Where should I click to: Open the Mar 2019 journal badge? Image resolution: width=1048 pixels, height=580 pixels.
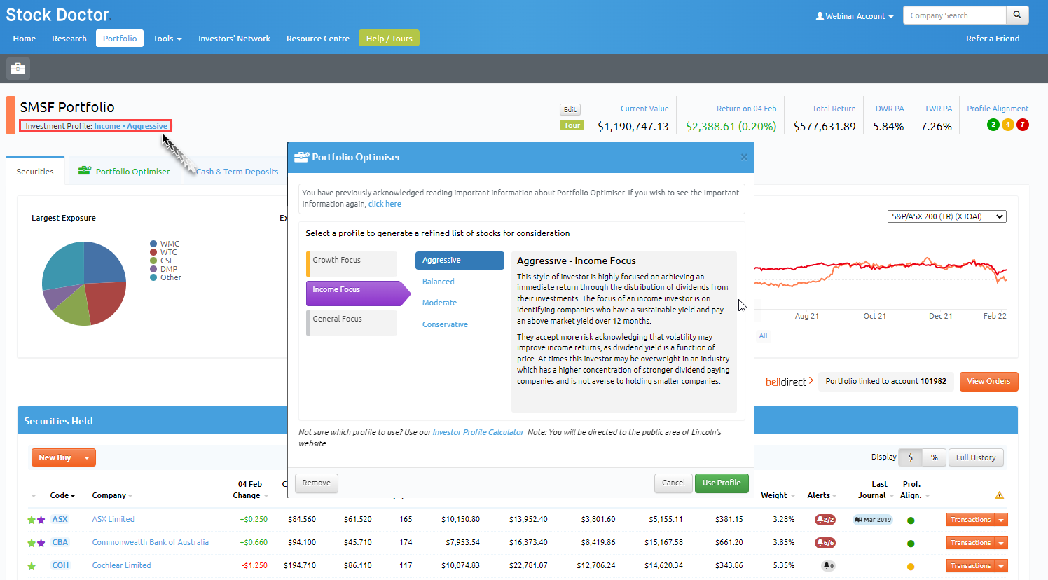[x=873, y=520]
